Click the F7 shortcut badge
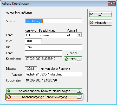 click(79, 91)
